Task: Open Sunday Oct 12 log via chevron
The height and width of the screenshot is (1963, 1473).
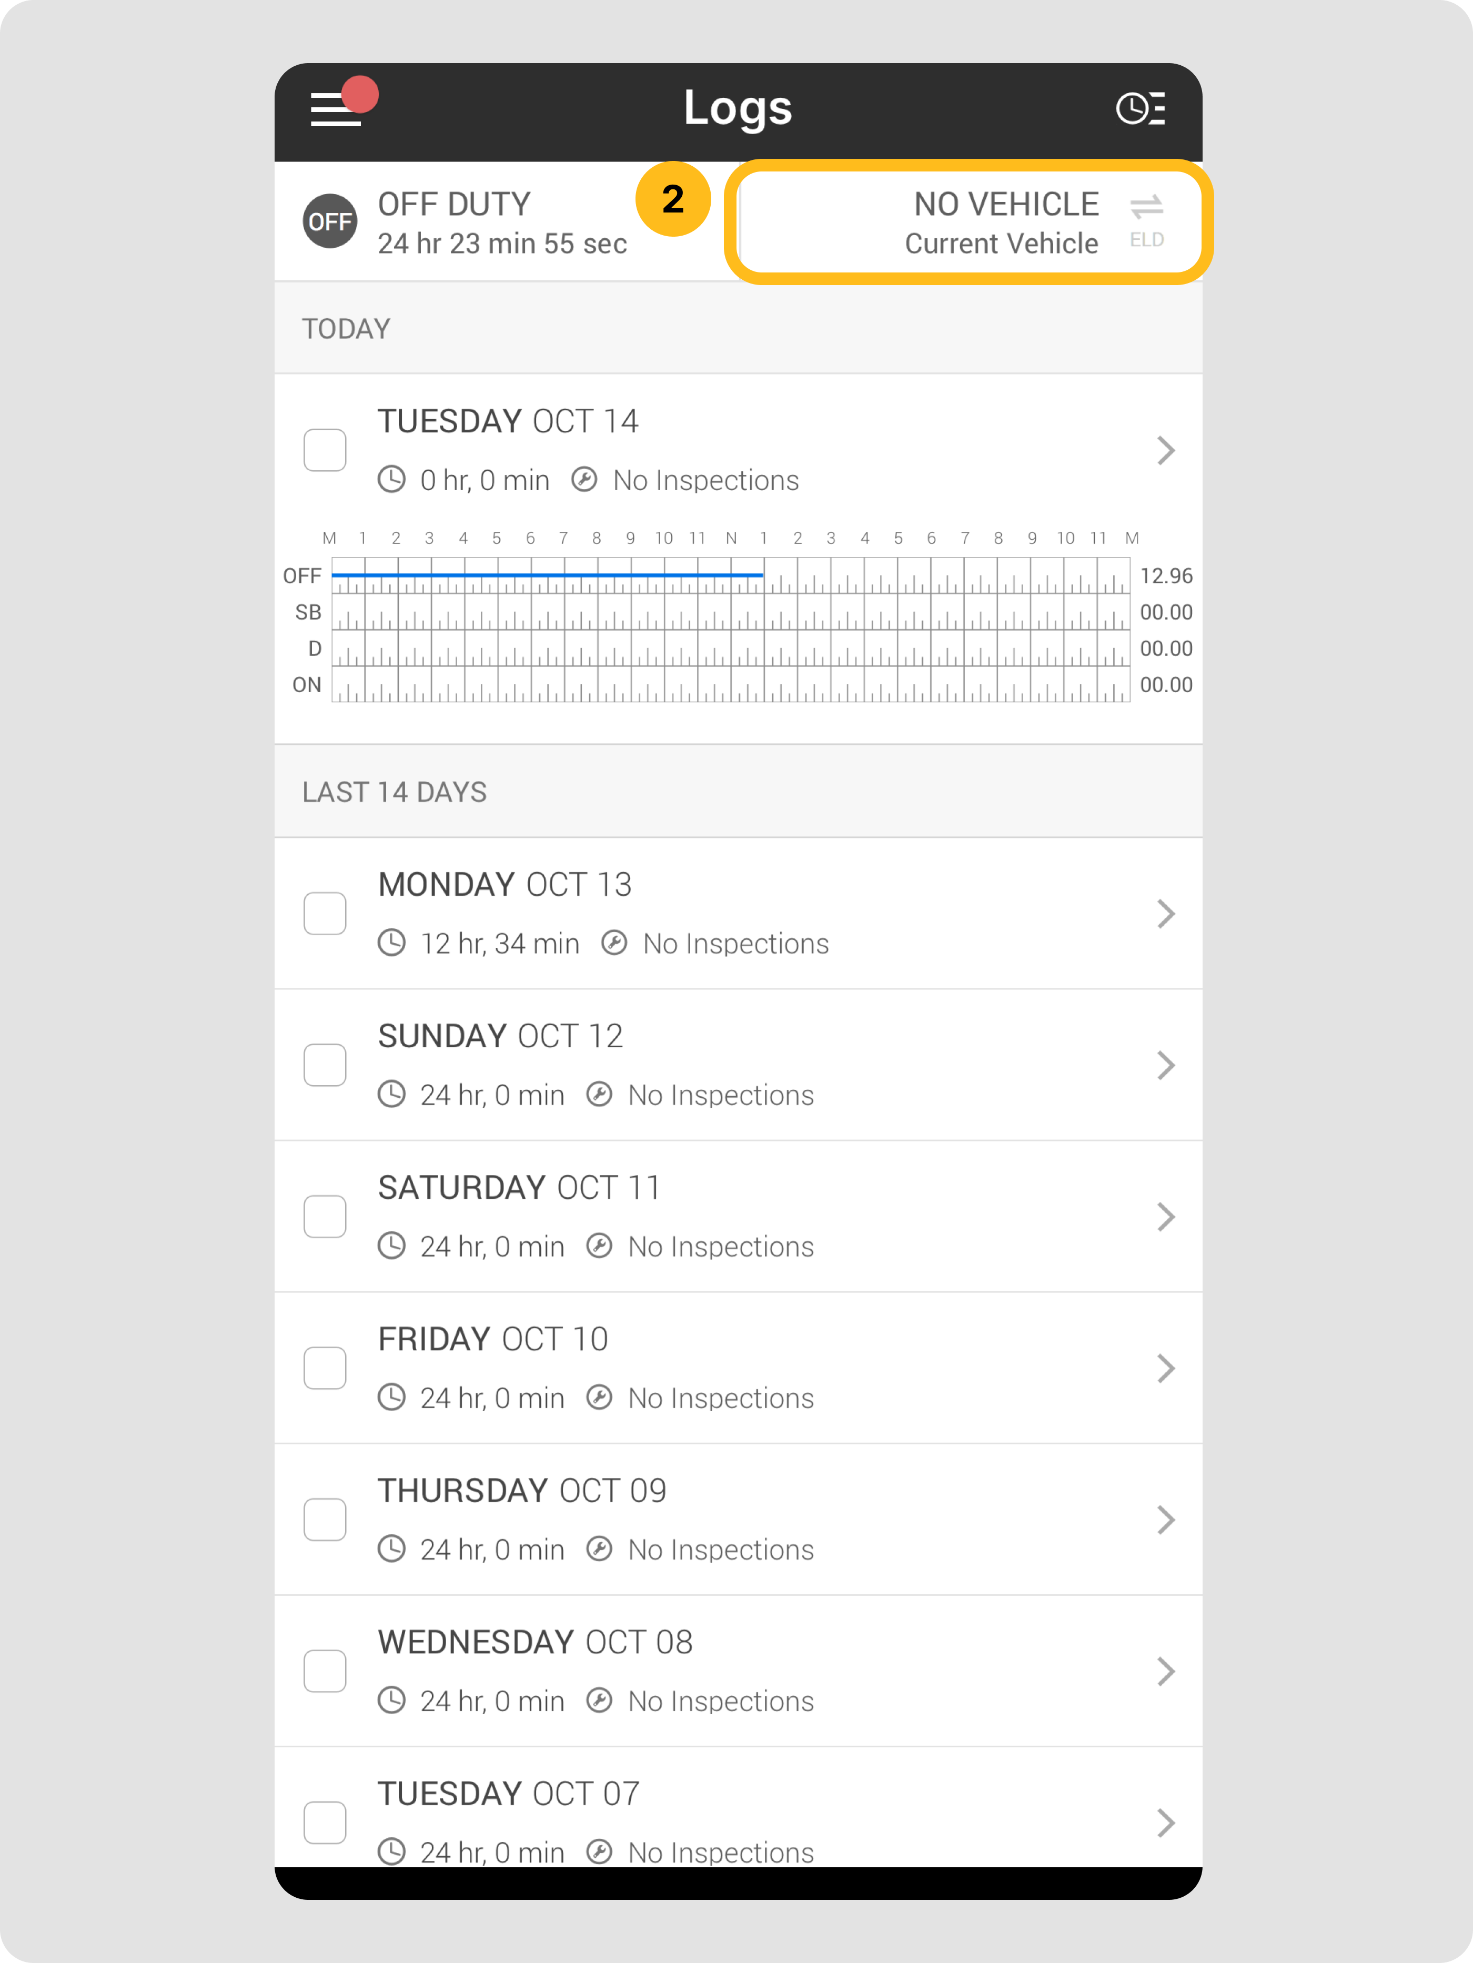Action: (1166, 1065)
